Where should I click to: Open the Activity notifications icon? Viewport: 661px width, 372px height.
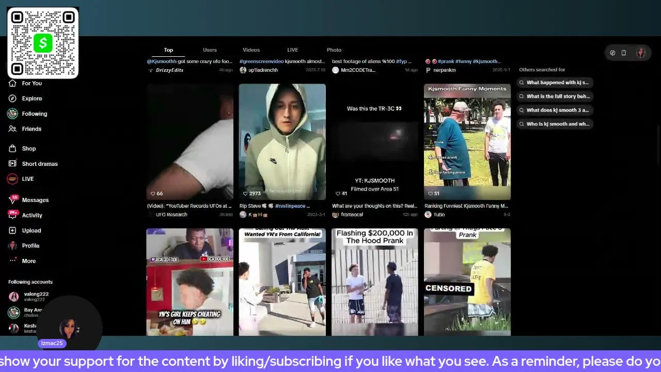pyautogui.click(x=12, y=215)
